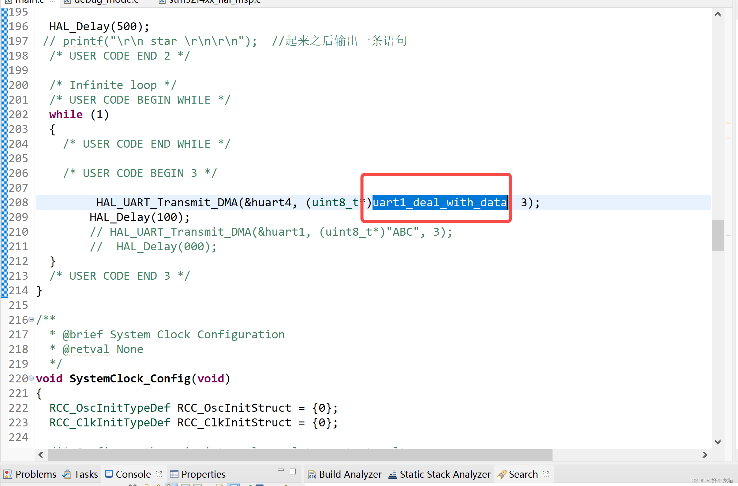Maximize the Console panel group
Viewport: 738px width, 486px height.
293,471
